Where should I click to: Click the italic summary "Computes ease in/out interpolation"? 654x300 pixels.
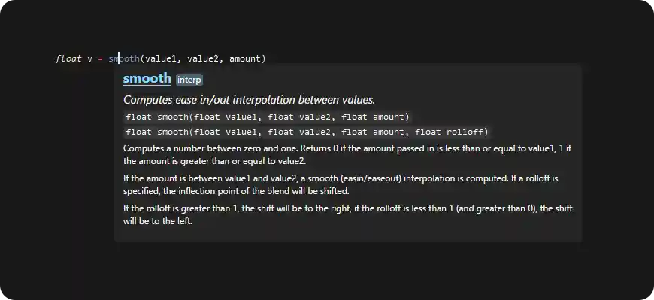pyautogui.click(x=248, y=100)
